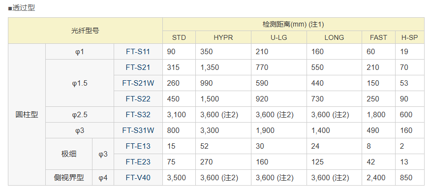The image size is (431, 194).
Task: Open the FT-S21 model link
Action: point(138,67)
